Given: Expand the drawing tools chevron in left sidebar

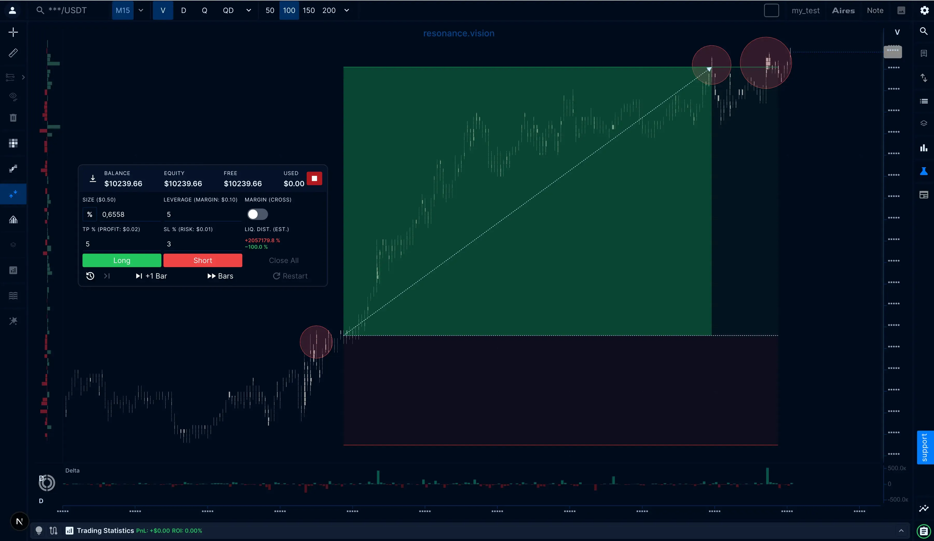Looking at the screenshot, I should click(23, 77).
